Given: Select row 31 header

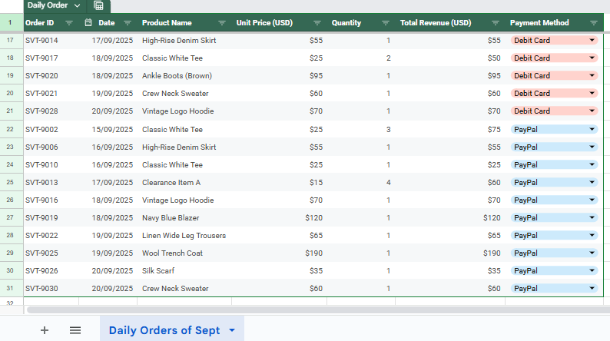Looking at the screenshot, I should pos(10,289).
